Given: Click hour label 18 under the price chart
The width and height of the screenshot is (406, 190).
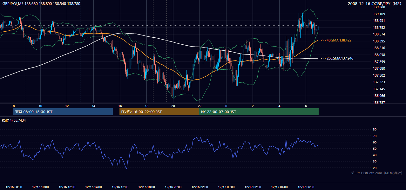Looking at the screenshot, I should 146,106.
